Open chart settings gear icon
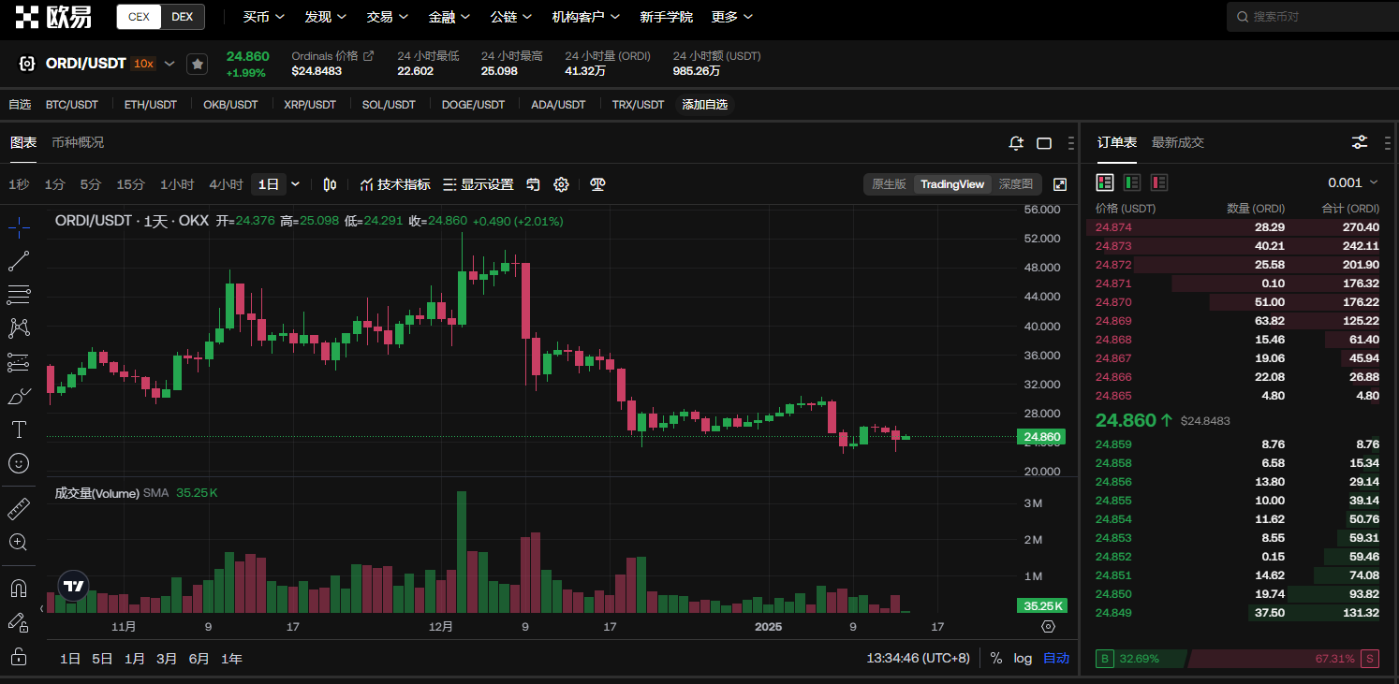1399x684 pixels. (561, 184)
